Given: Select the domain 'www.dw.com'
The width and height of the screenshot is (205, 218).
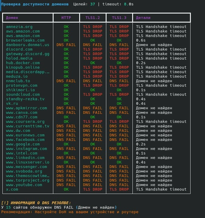Looking at the screenshot, I should 18,131.
